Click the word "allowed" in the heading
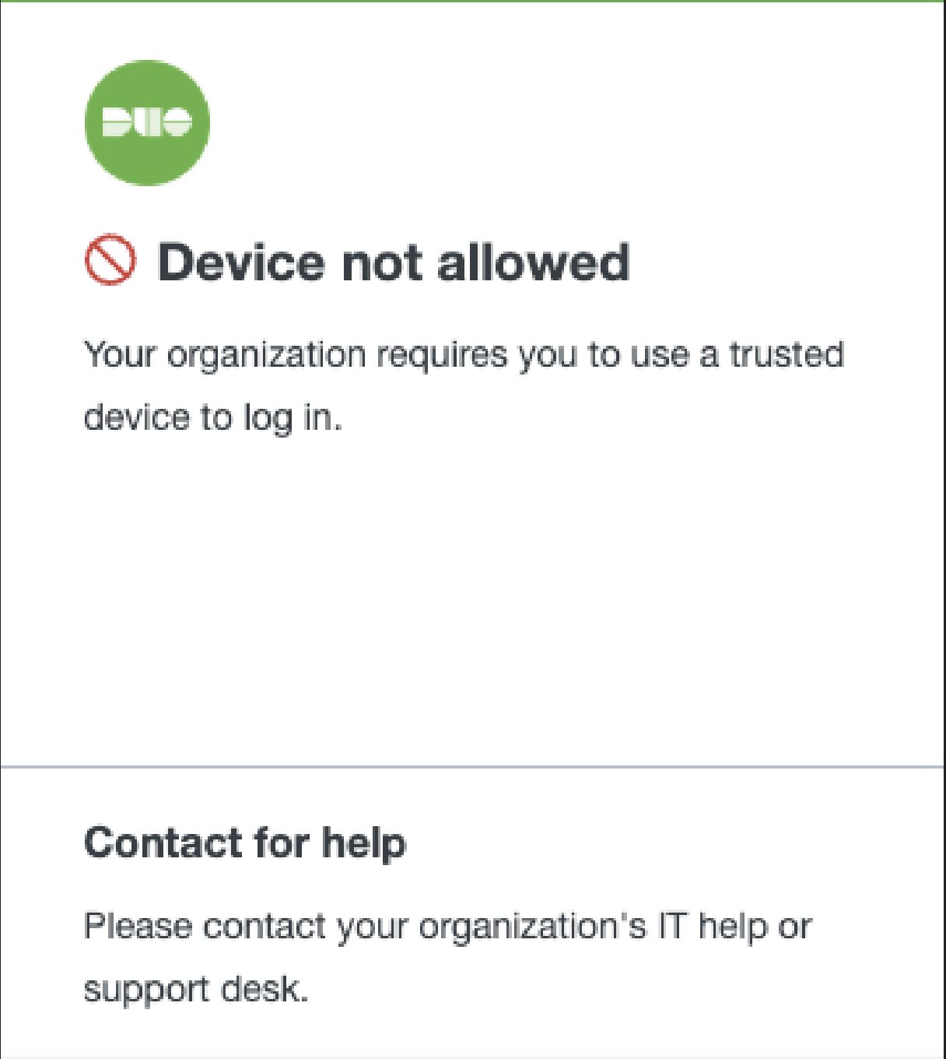This screenshot has width=946, height=1059. (534, 262)
